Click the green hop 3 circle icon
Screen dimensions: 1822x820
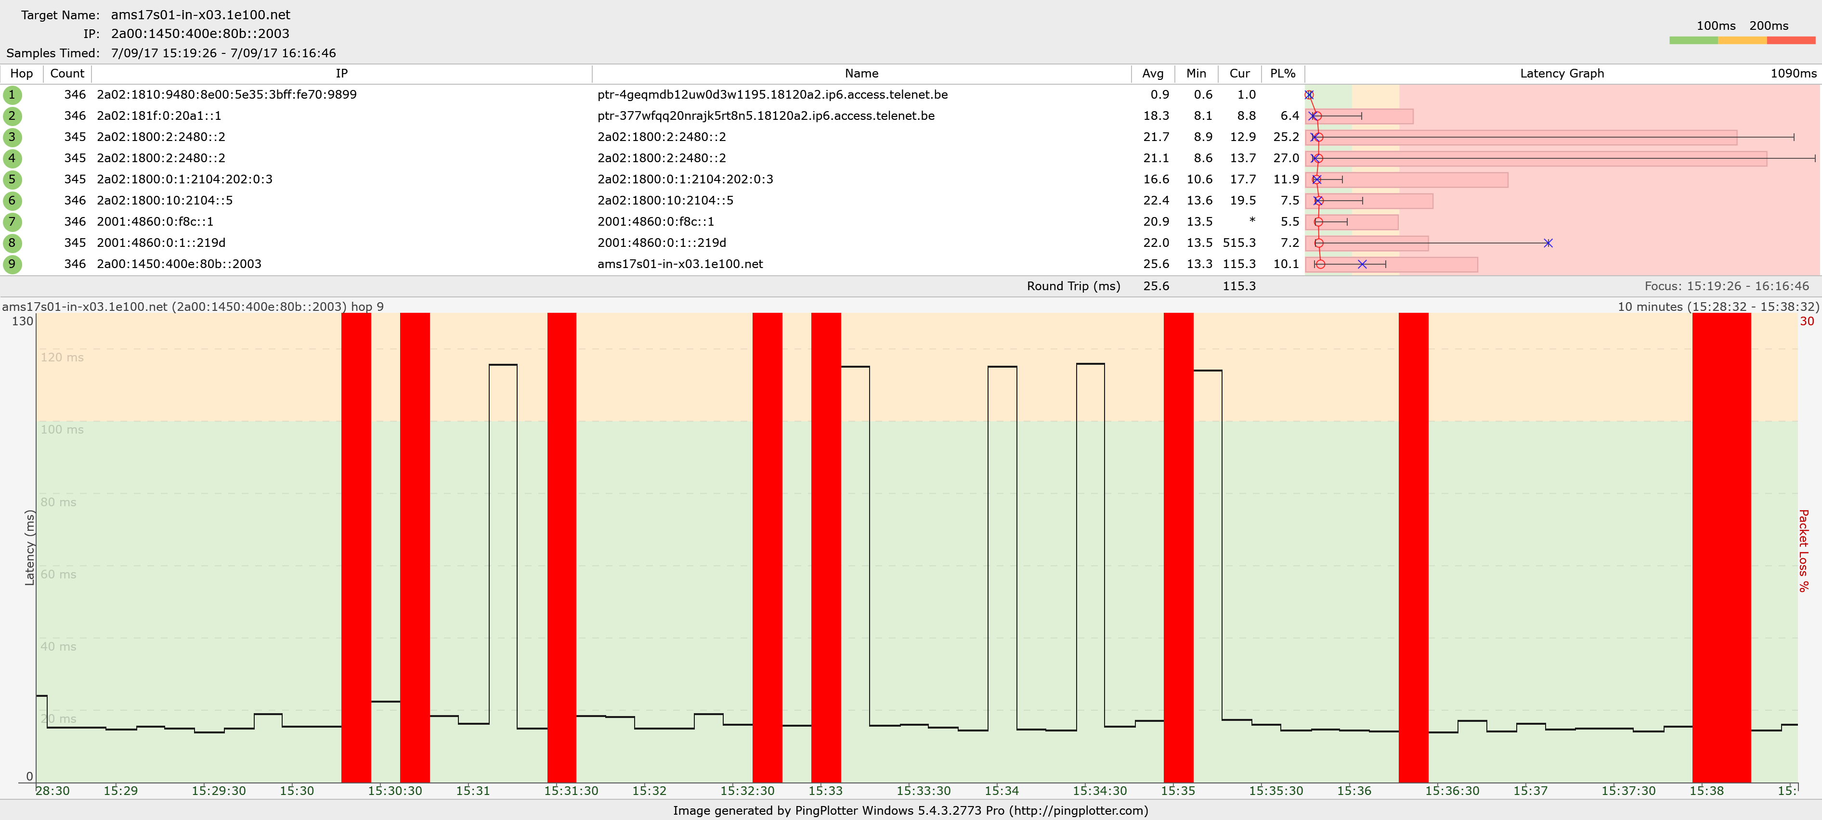(12, 137)
